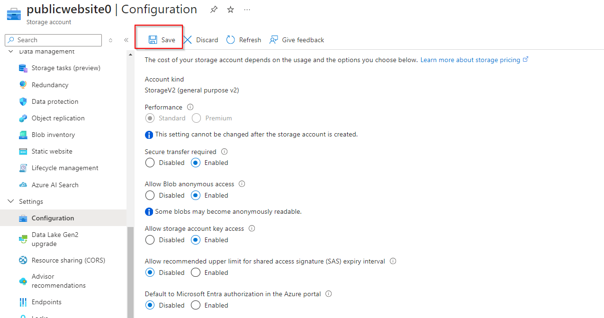Click the Discard X icon

tap(188, 40)
